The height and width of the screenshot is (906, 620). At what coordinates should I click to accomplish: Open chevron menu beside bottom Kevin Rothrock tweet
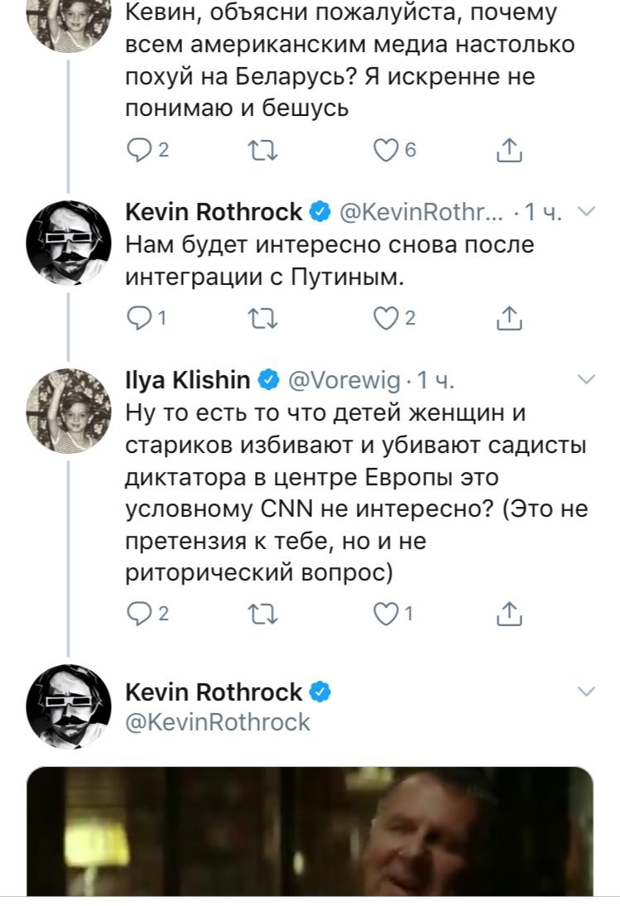click(585, 692)
